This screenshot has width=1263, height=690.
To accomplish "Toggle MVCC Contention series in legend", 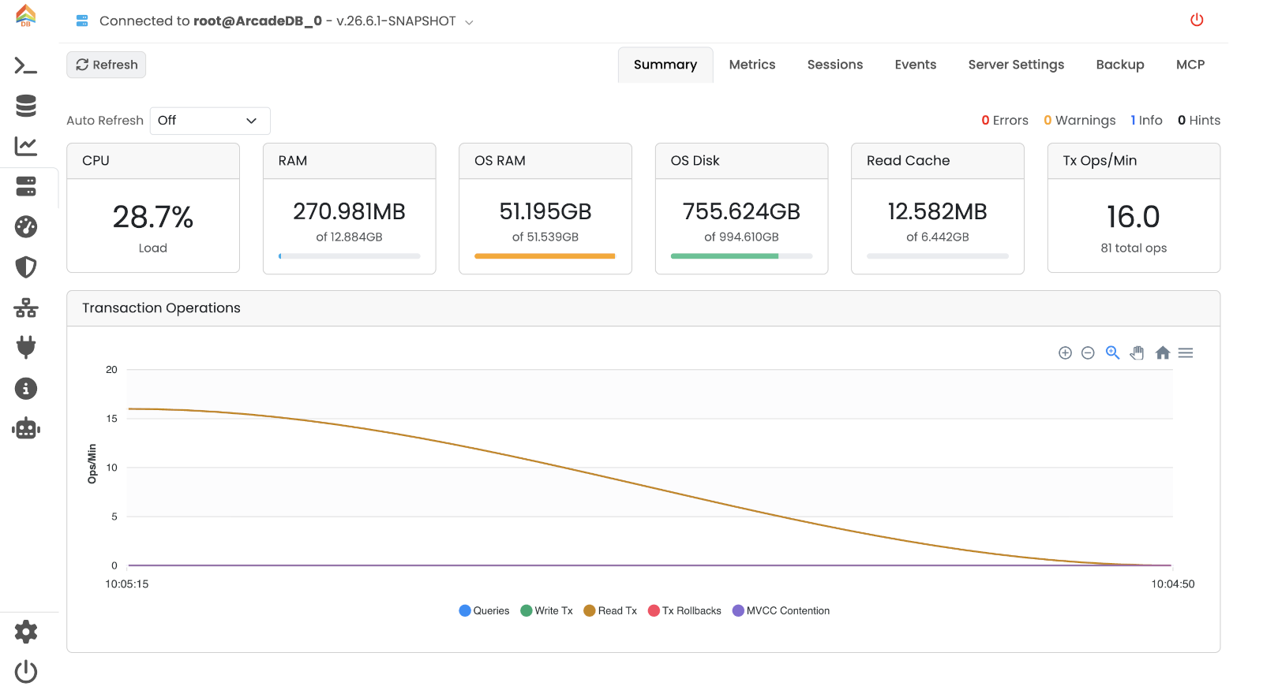I will coord(781,610).
